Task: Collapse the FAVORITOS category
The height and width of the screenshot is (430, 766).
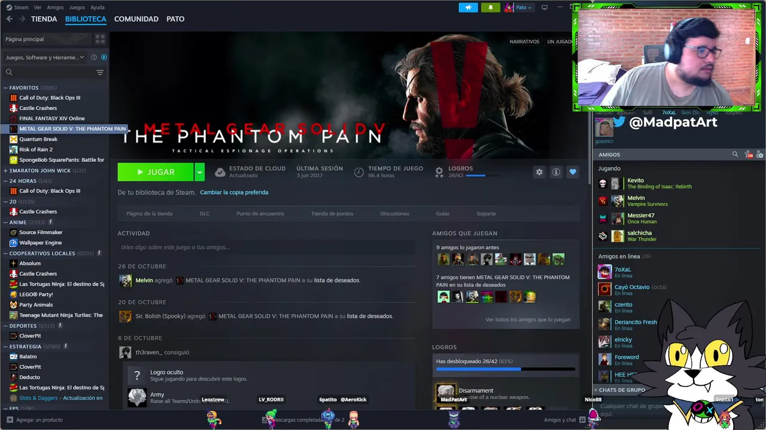Action: tap(5, 88)
